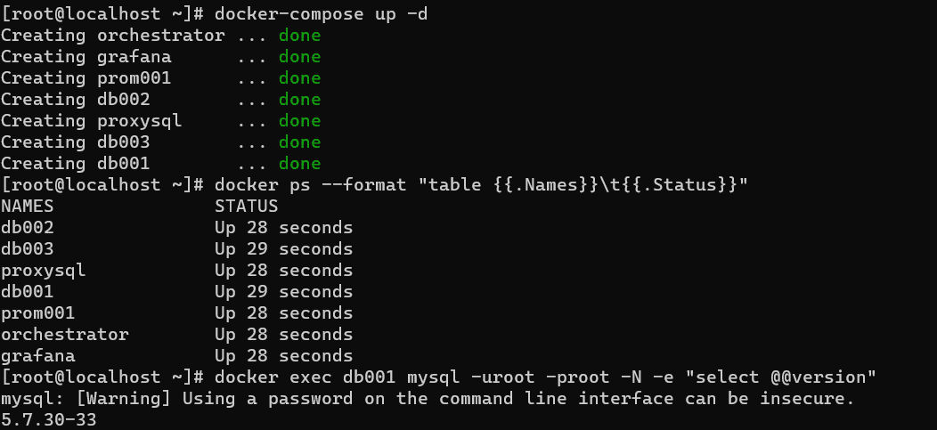This screenshot has width=937, height=430.
Task: Click the grafana row in the container table
Action: pyautogui.click(x=177, y=356)
